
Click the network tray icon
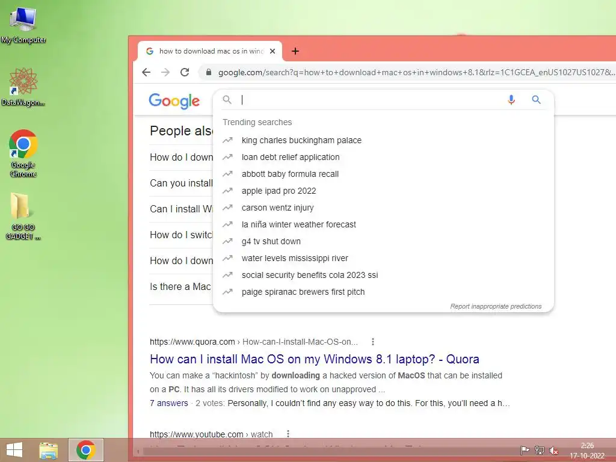coord(540,451)
